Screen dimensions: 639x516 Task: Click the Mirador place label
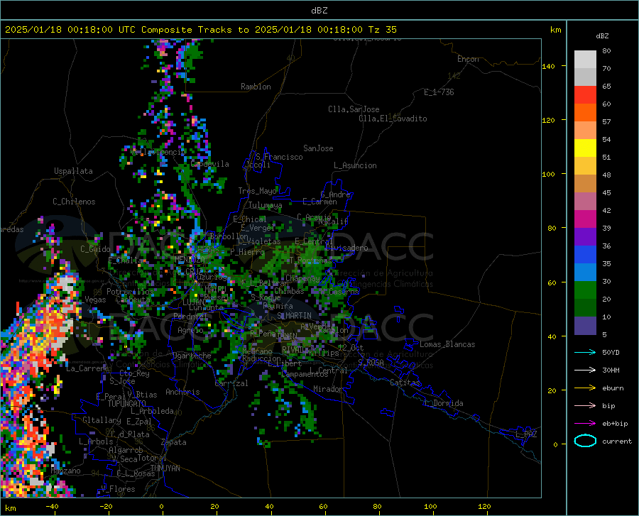click(x=328, y=389)
